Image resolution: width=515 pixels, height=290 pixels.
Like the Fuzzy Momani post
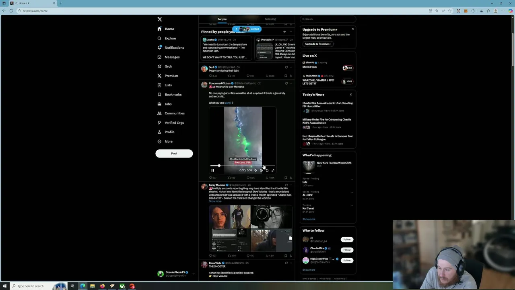(x=249, y=256)
